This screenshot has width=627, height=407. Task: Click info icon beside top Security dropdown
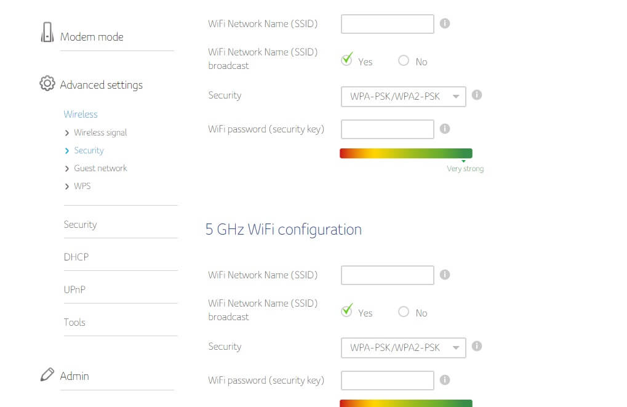pos(476,95)
